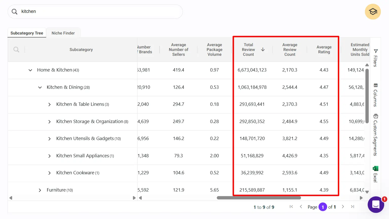Go to the last page with pagination
Screen dimensions: 389x219
pyautogui.click(x=352, y=207)
